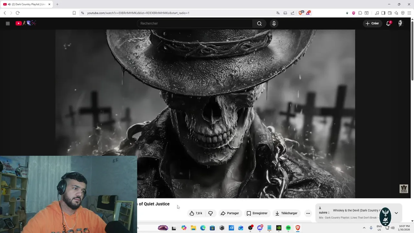Go back to previous page

[5, 13]
